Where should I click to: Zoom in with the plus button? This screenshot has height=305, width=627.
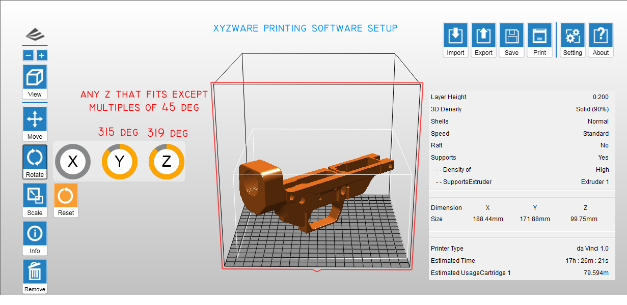click(42, 55)
